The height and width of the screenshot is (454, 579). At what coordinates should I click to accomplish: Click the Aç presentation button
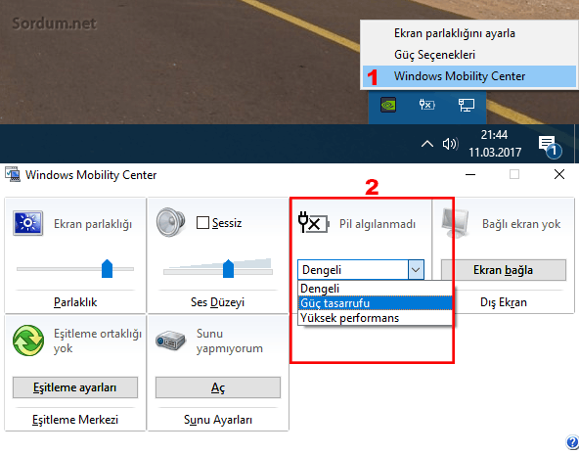(218, 387)
